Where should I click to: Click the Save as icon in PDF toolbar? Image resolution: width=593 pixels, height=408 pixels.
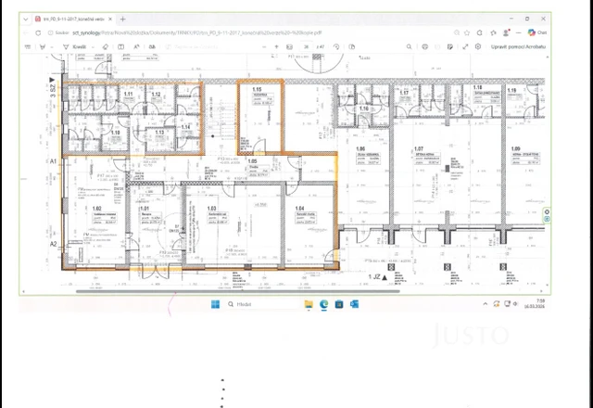[450, 47]
